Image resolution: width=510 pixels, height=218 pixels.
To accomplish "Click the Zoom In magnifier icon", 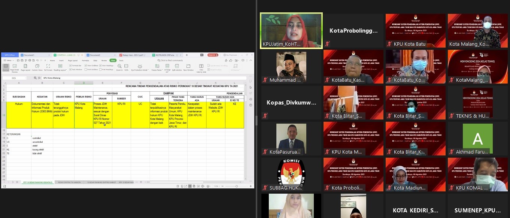I will pos(119,67).
